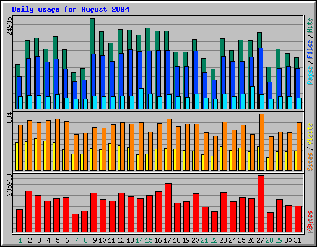Image resolution: width=317 pixels, height=247 pixels.
Task: Click the cyan pages bar for day 26
Action: (253, 98)
